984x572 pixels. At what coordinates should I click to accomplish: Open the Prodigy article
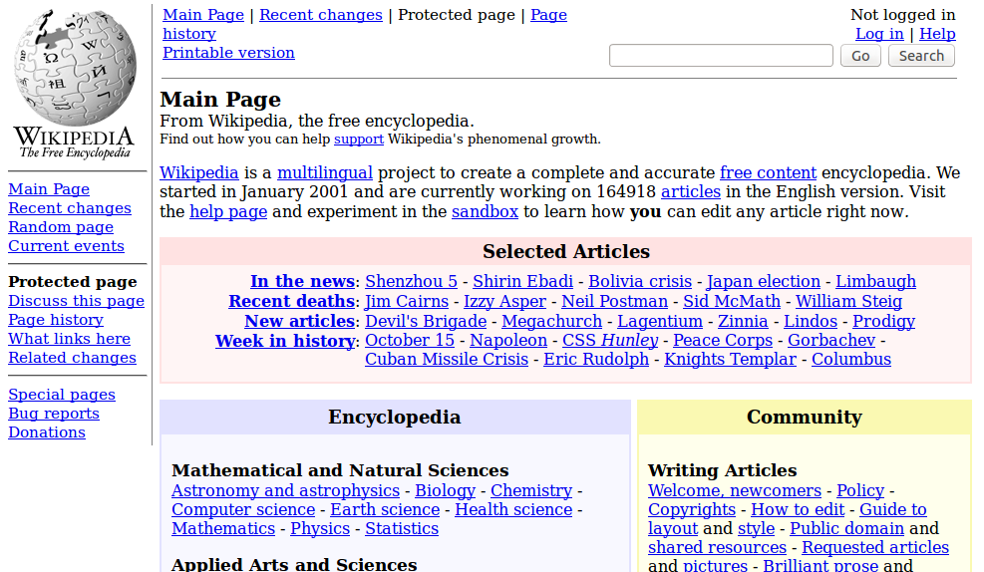(x=883, y=321)
